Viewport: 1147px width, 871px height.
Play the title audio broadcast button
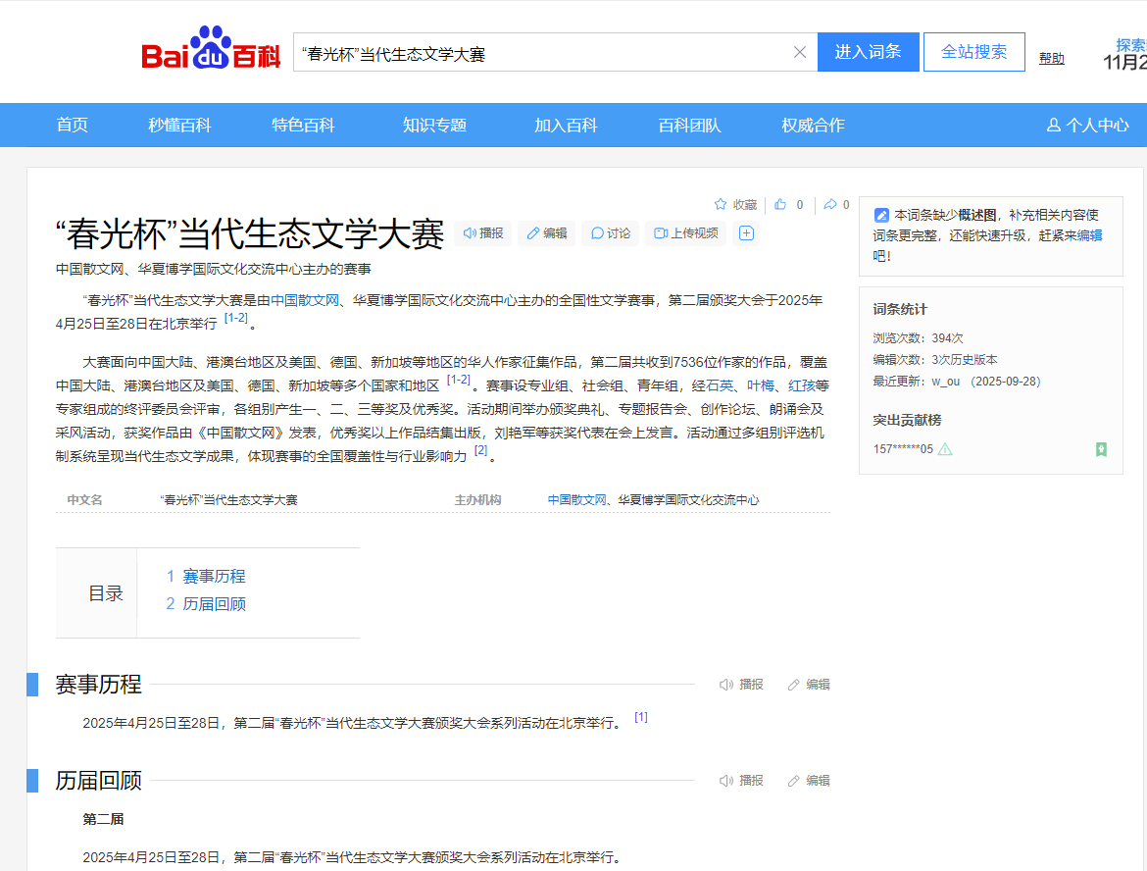(x=483, y=233)
